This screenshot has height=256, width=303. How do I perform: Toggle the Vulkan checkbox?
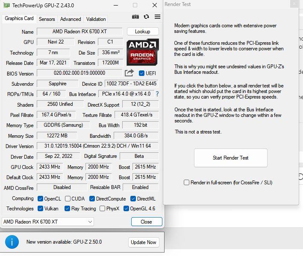[41, 209]
